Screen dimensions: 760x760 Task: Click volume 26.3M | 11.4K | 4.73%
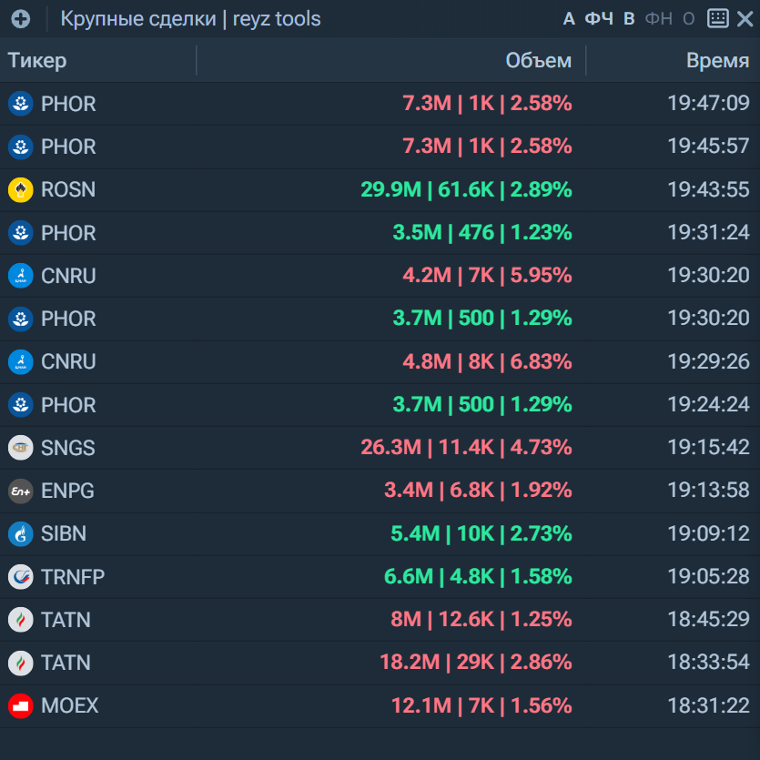click(466, 448)
